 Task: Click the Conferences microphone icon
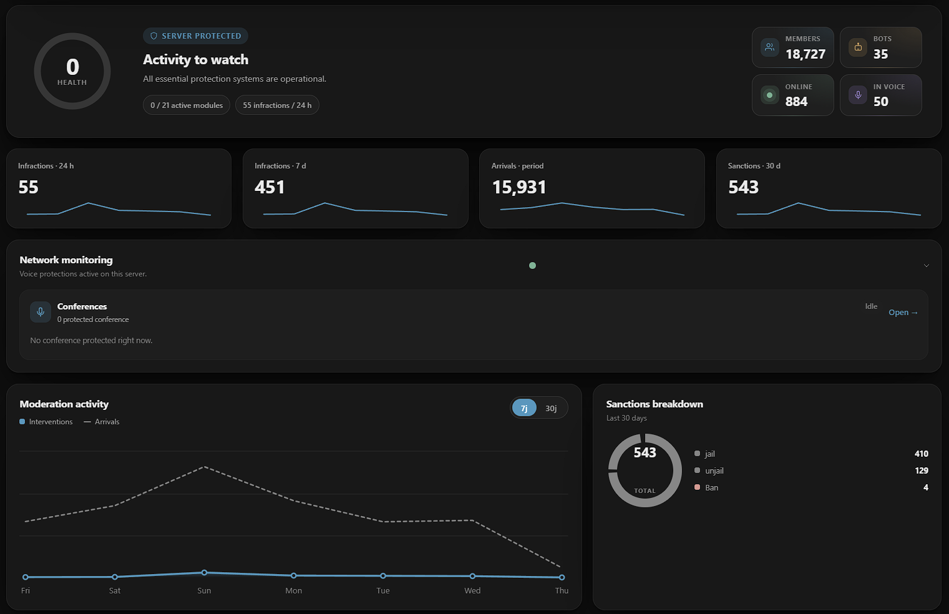coord(41,312)
